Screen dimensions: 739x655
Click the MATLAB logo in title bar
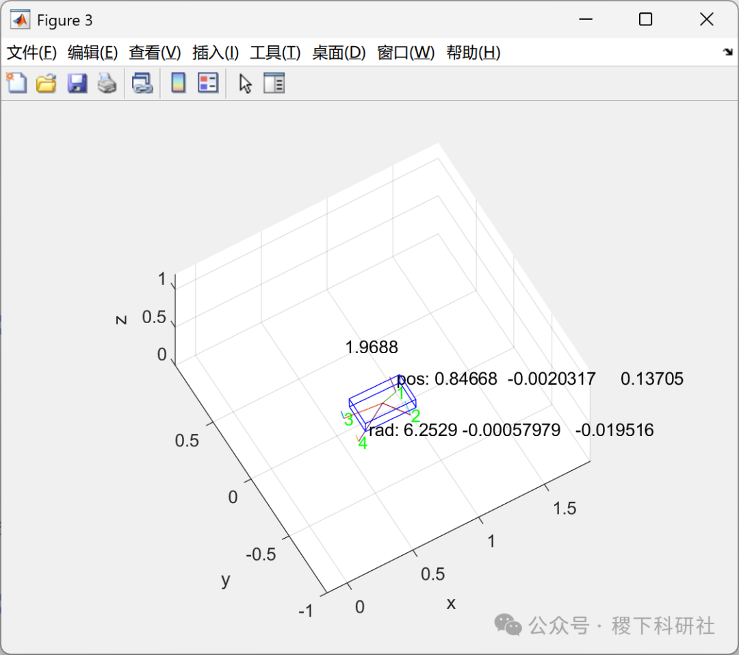pyautogui.click(x=21, y=19)
